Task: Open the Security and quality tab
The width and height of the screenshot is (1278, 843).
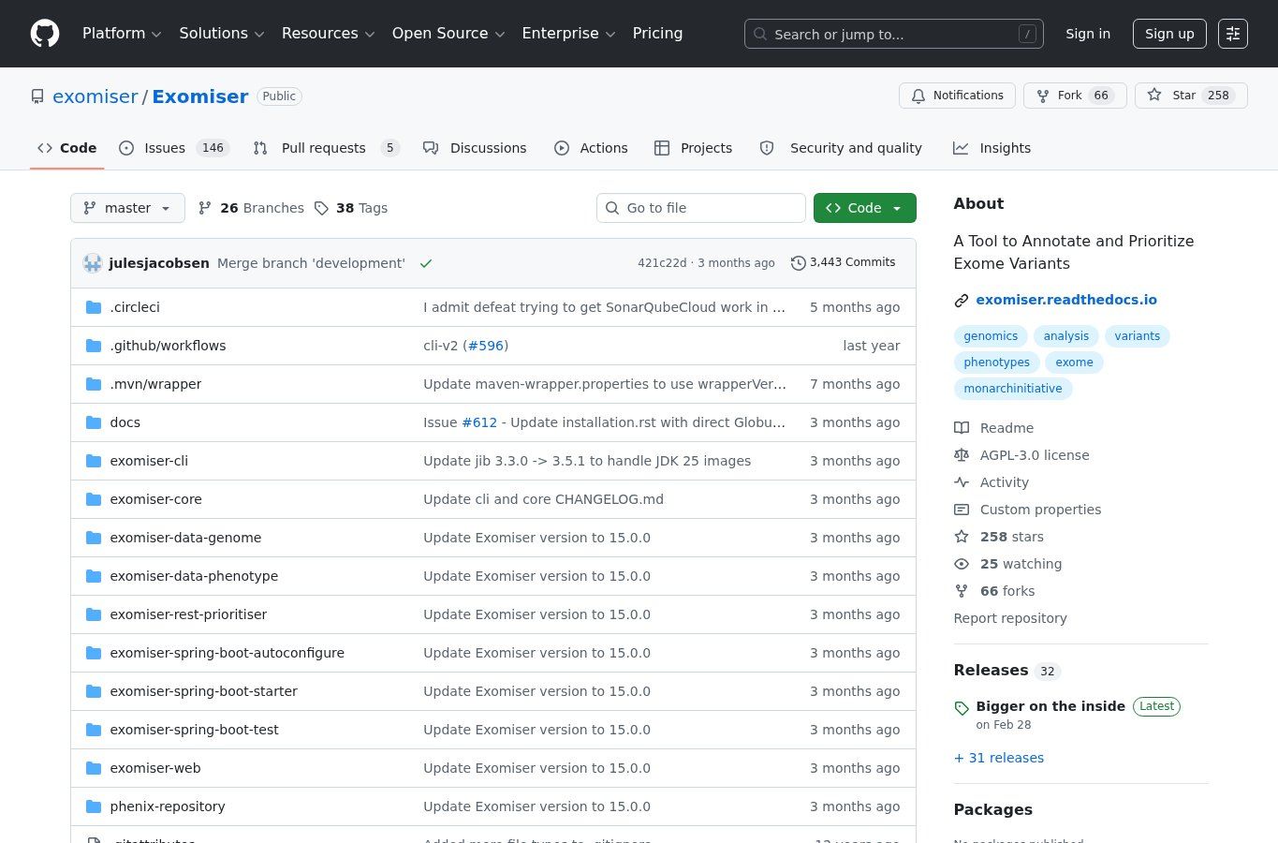Action: [841, 148]
